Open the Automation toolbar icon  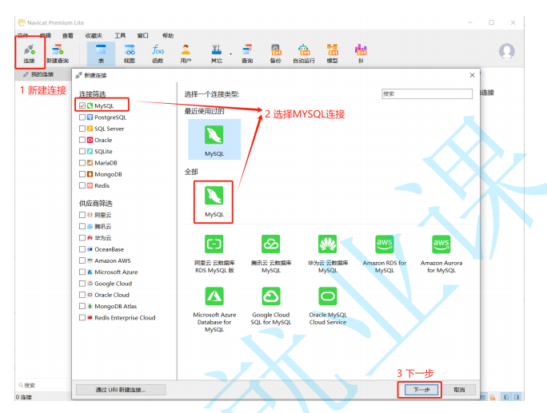click(304, 53)
